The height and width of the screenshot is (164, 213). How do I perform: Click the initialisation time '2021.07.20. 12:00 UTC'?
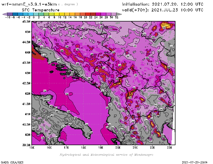[x=178, y=4]
